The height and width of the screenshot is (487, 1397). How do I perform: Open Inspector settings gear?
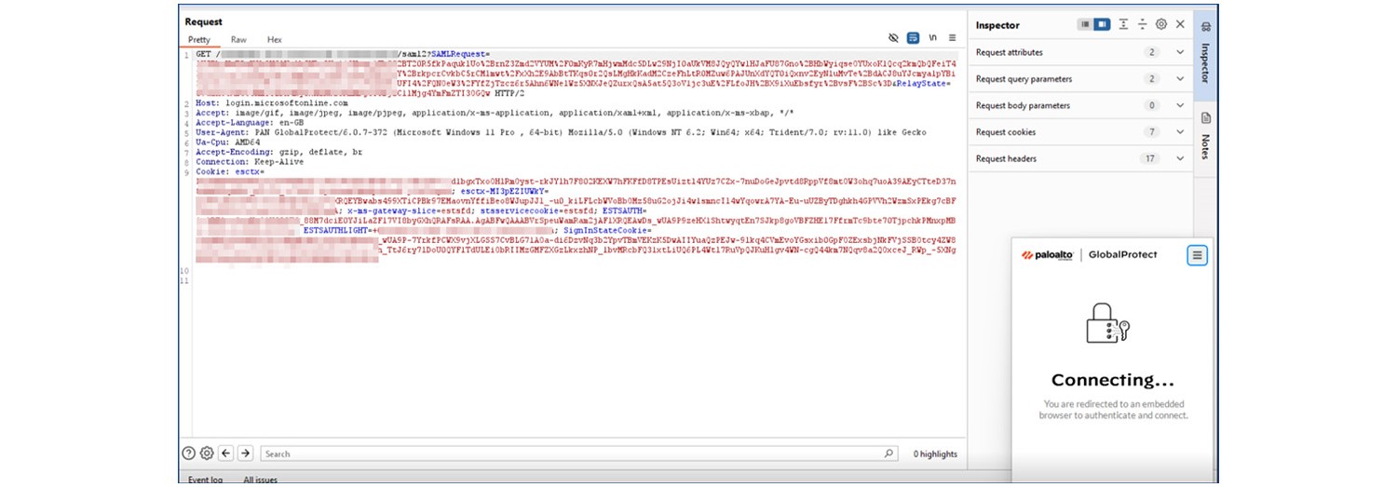point(1161,25)
